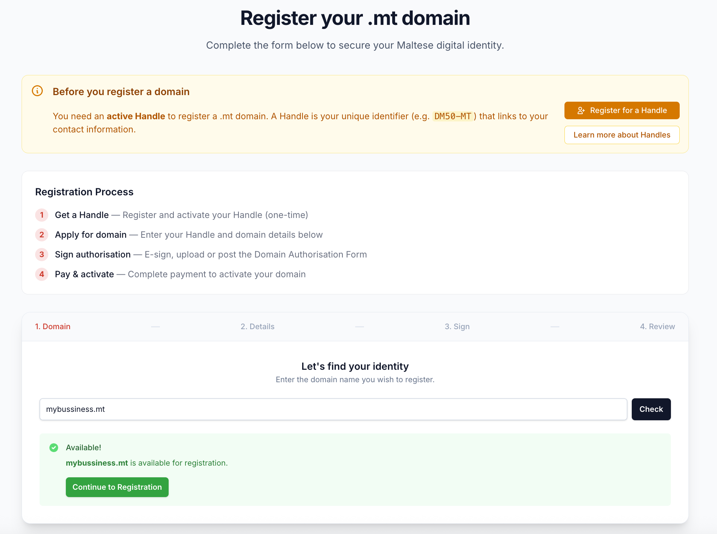The height and width of the screenshot is (534, 717).
Task: Click the Get a Handle step label
Action: click(x=82, y=215)
